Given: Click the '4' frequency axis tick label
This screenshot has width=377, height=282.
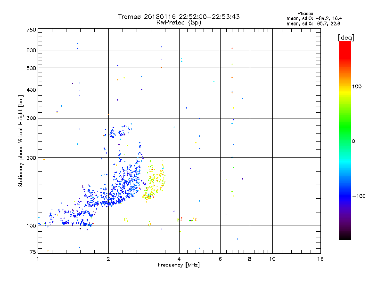Looking at the screenshot, I should point(179,259).
